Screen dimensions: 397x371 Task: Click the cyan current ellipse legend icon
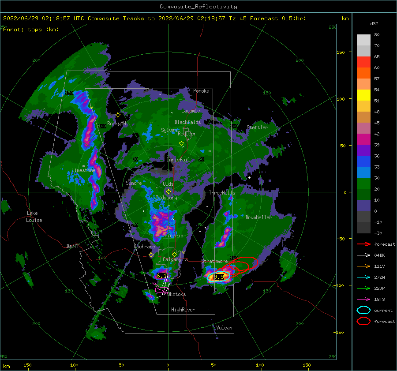pyautogui.click(x=363, y=310)
